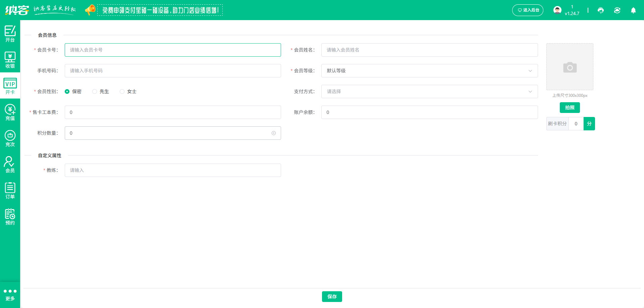Show 更多 options in the sidebar
Viewport: 644px width, 308px height.
(10, 295)
